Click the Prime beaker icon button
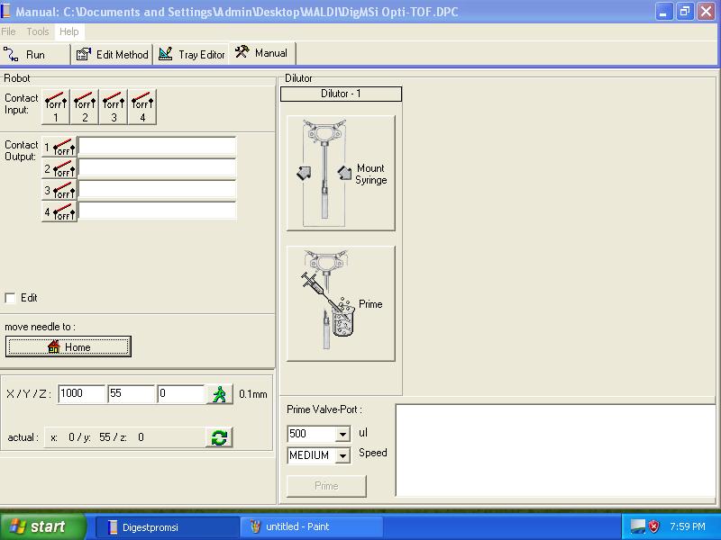This screenshot has height=540, width=721. (340, 304)
